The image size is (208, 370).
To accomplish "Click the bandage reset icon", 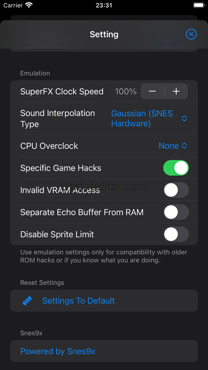I will point(27,301).
